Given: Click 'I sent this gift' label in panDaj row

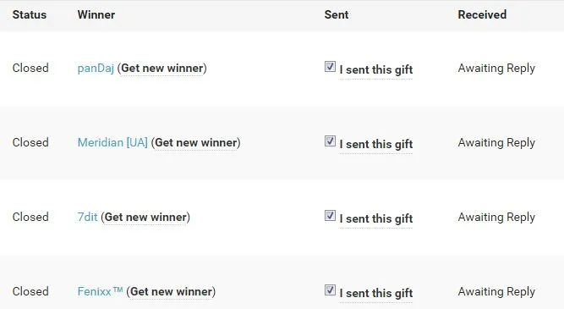Looking at the screenshot, I should click(376, 69).
